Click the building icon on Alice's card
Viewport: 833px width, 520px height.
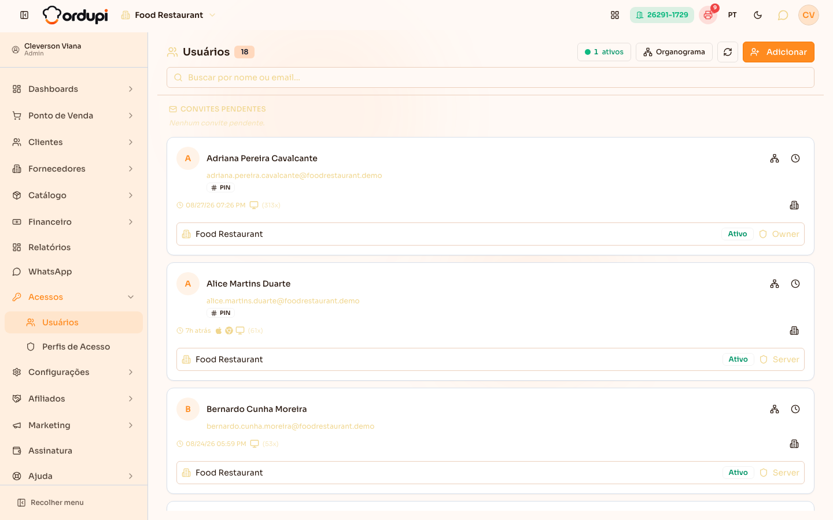coord(794,330)
